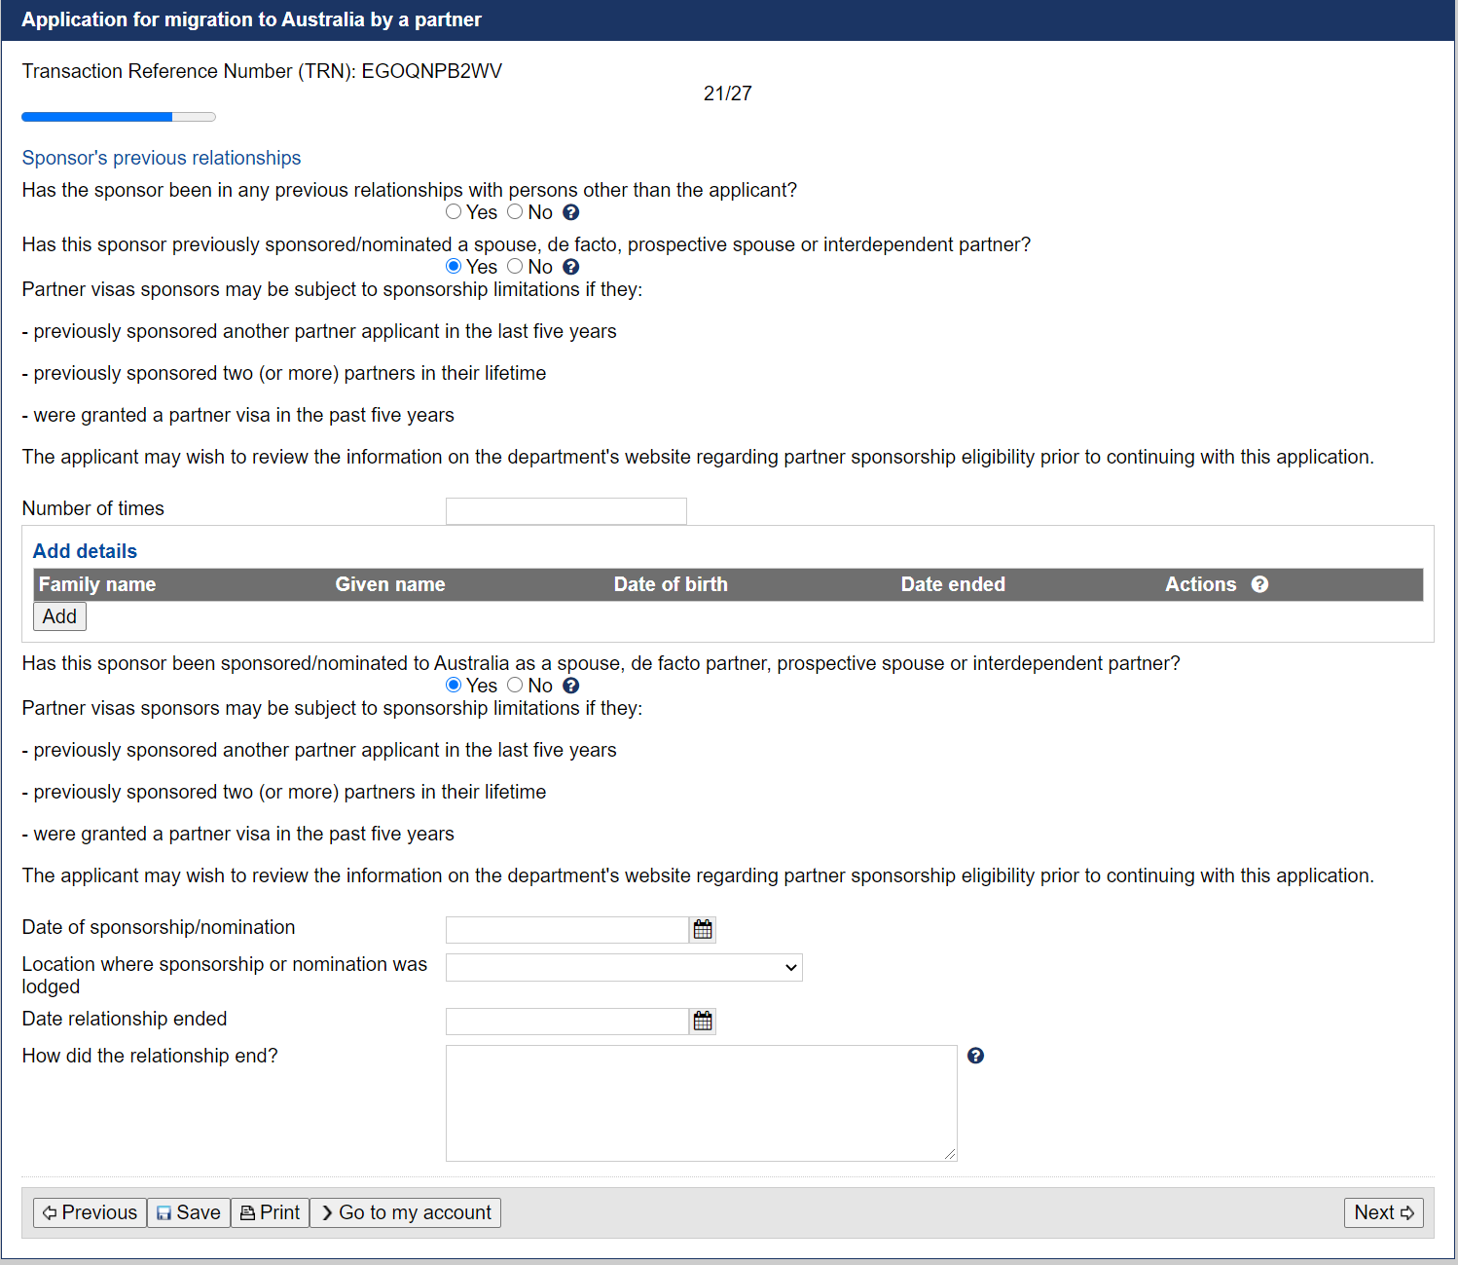Click the 21/27 page counter
This screenshot has height=1265, width=1458.
(728, 93)
